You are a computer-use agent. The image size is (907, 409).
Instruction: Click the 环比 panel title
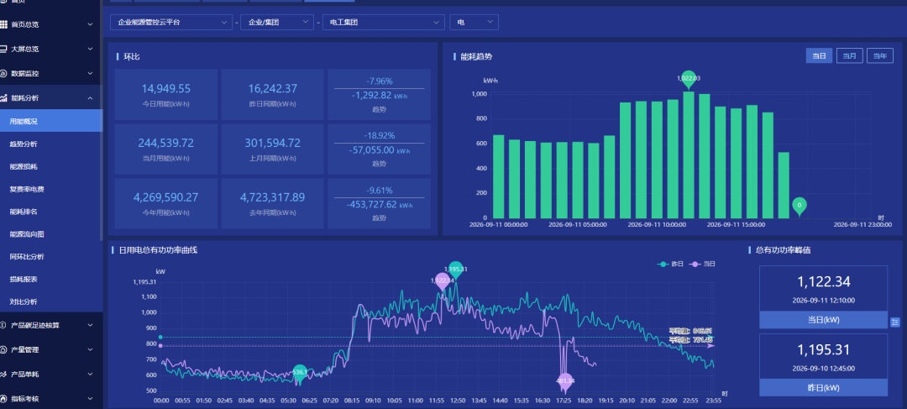131,56
